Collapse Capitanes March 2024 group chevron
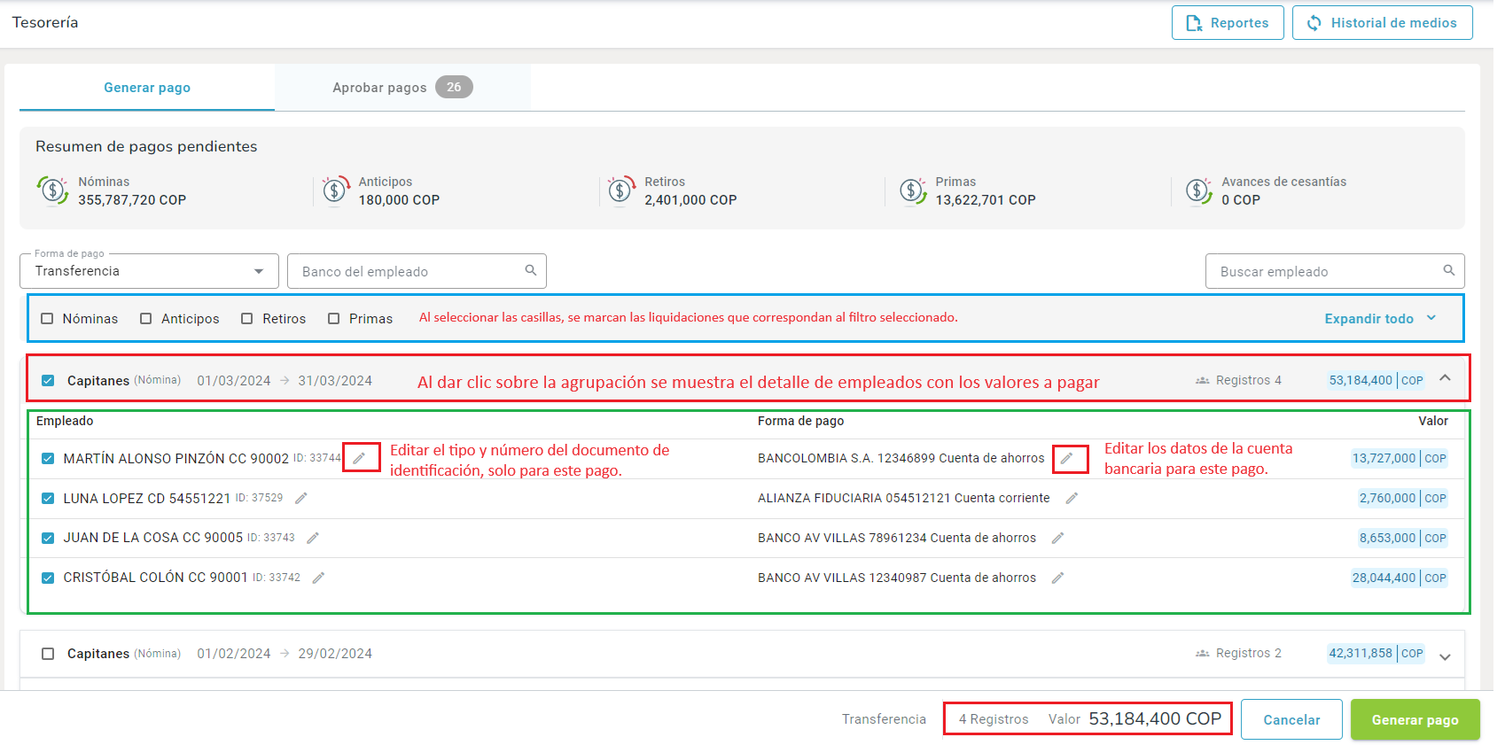The height and width of the screenshot is (745, 1497). 1446,378
